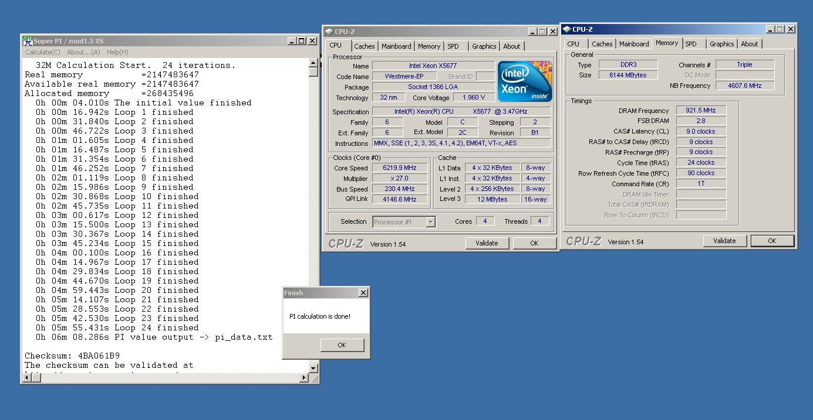
Task: Switch to Memory tab in middle CPU-Z window
Action: 429,46
